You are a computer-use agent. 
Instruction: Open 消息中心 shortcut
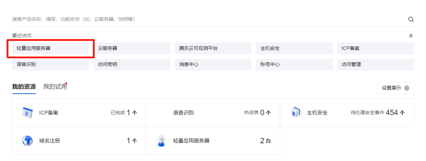coord(213,64)
